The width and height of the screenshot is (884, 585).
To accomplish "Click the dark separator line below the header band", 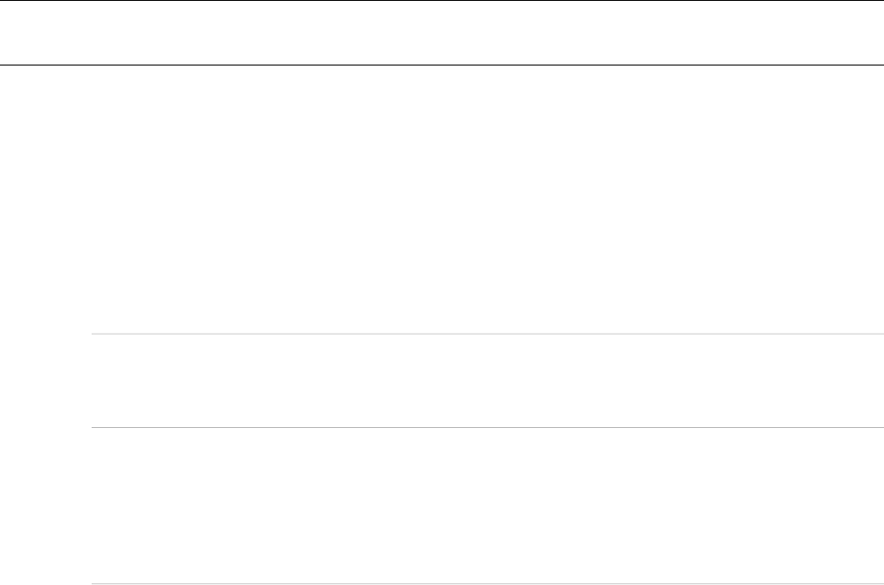I will coord(442,65).
